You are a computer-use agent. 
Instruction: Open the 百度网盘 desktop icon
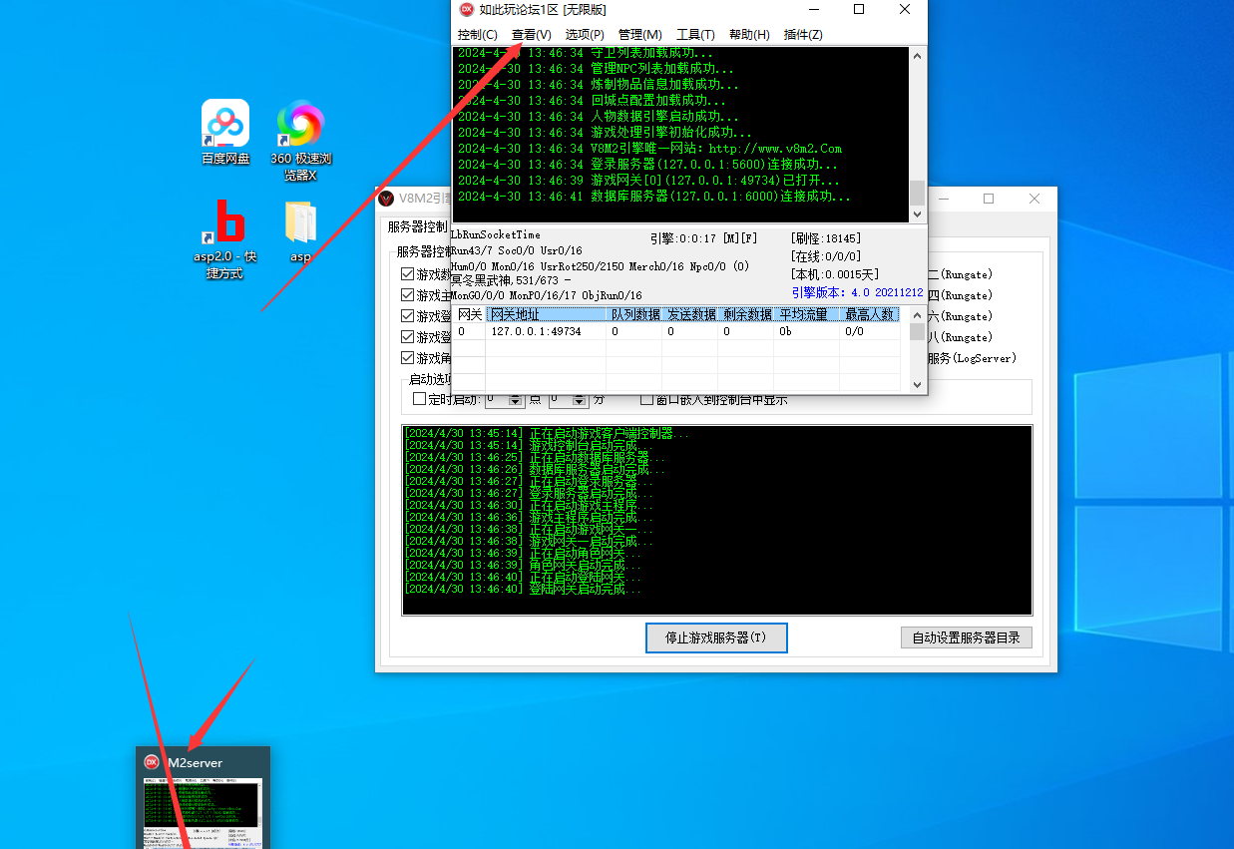point(225,132)
